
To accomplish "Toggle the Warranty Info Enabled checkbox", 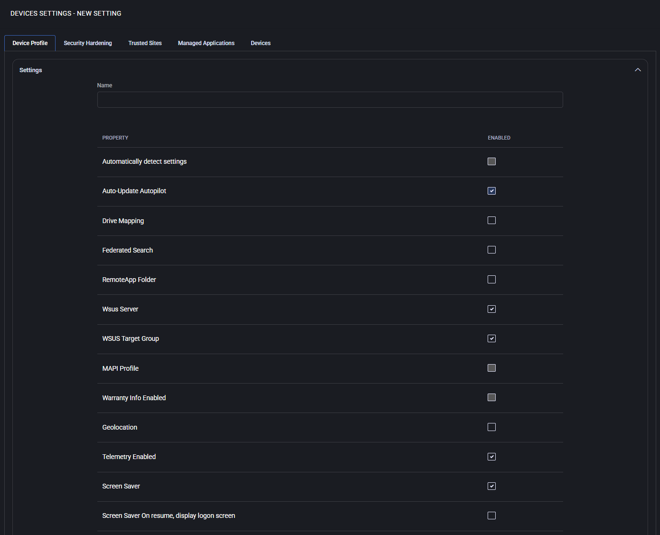I will (x=491, y=397).
